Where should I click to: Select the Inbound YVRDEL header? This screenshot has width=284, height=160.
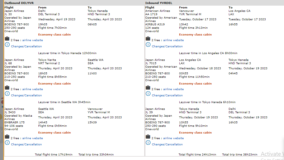pos(159,3)
